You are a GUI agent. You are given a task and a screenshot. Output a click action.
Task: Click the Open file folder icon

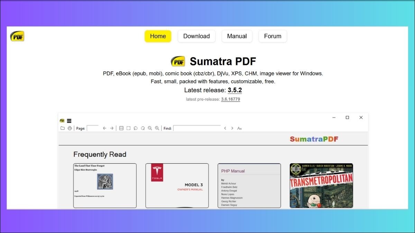tap(63, 128)
